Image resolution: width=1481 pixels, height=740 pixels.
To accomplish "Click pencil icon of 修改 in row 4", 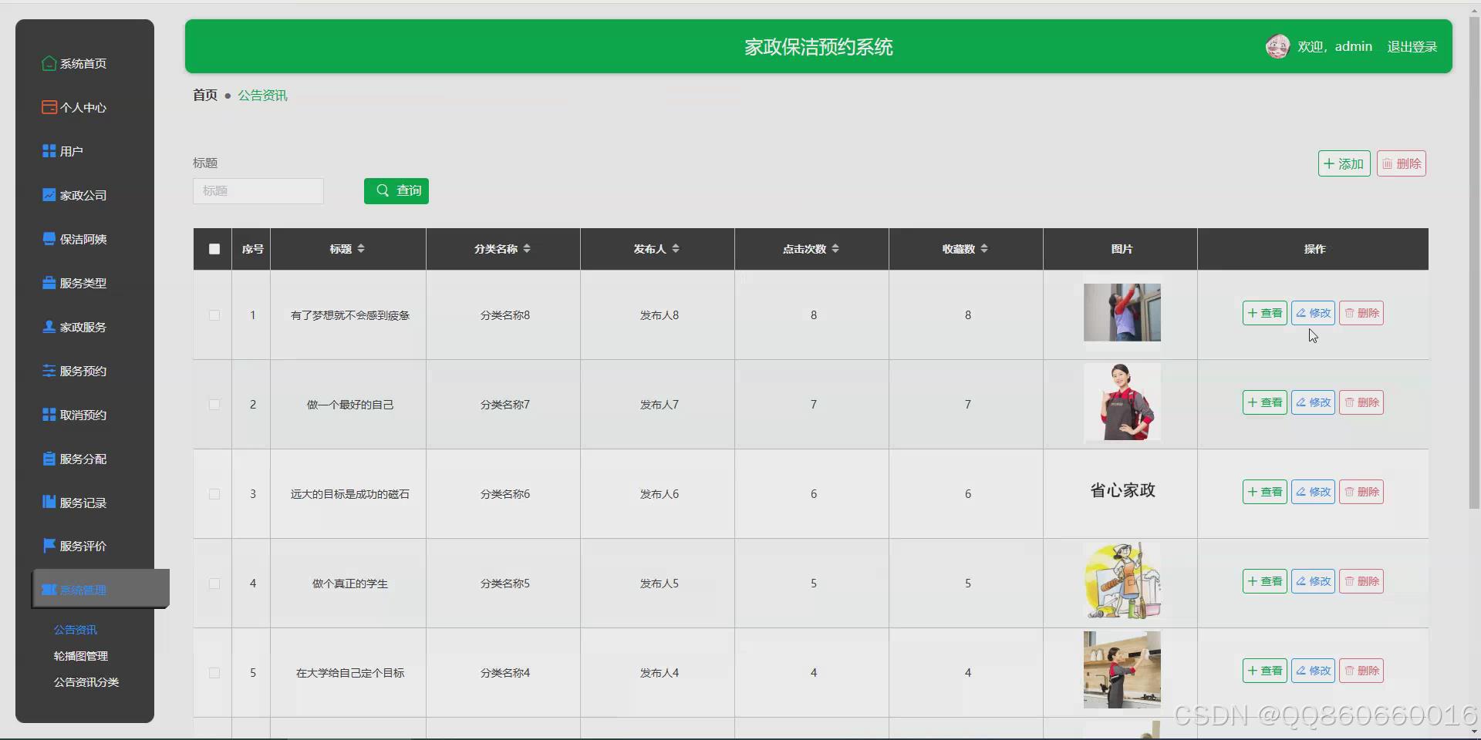I will [1301, 581].
